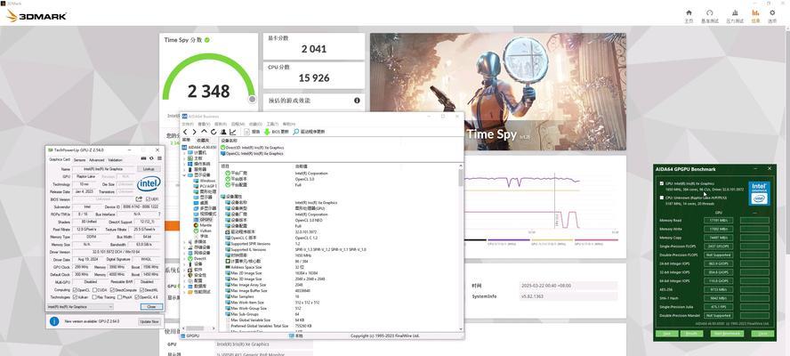Click the AIDA64 BIOS update green arrow
Viewport: 790px width, 356px height.
pos(267,132)
